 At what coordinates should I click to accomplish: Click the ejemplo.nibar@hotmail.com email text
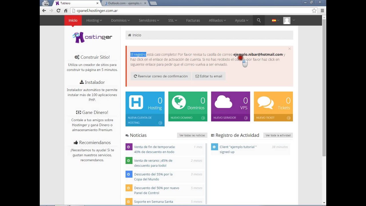point(258,54)
